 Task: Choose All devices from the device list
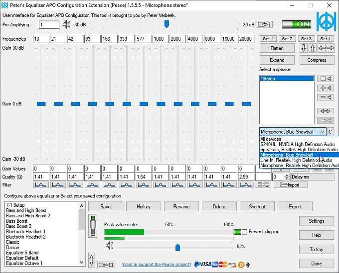tap(271, 139)
